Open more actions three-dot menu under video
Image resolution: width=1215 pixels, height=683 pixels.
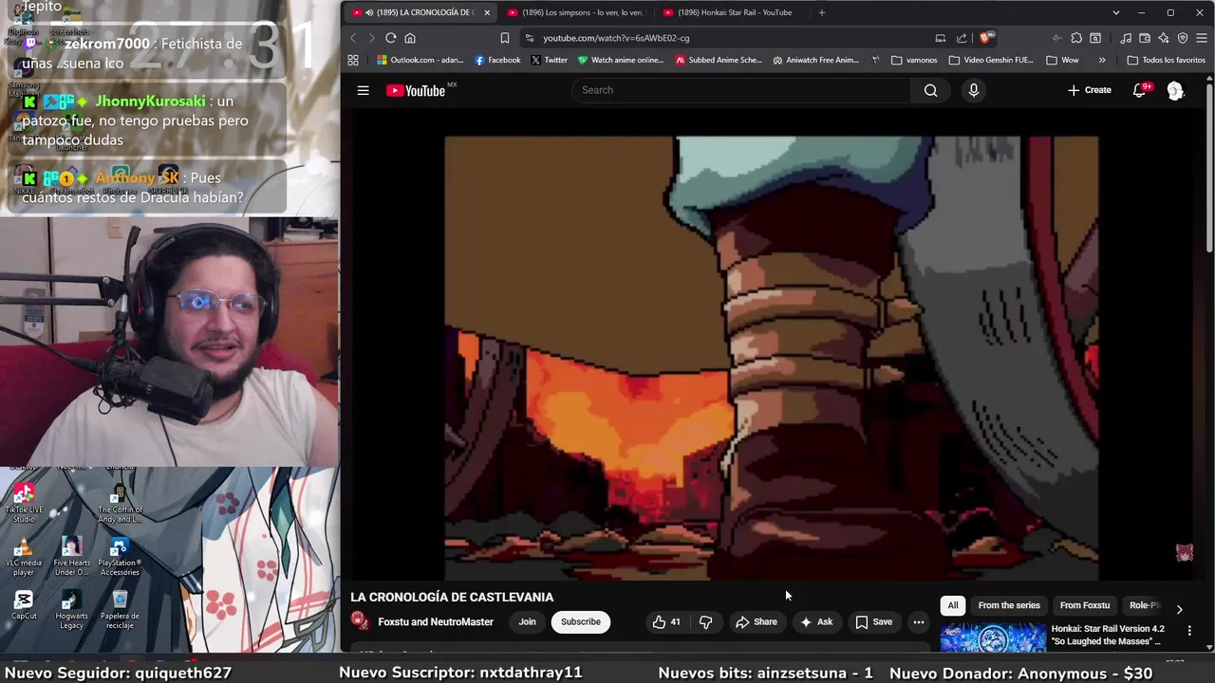pos(918,622)
